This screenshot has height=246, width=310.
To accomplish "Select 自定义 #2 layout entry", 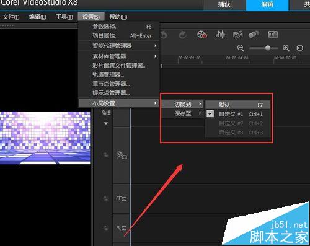I will pos(237,123).
